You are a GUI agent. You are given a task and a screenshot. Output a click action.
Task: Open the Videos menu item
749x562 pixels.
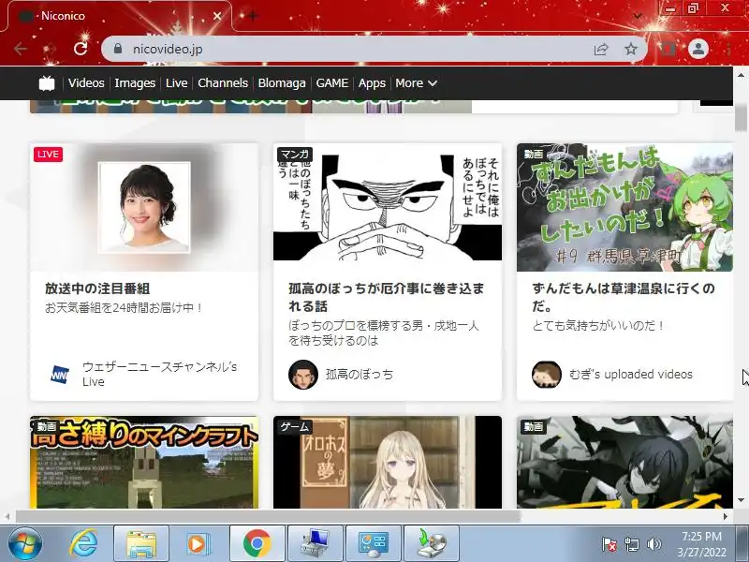click(x=86, y=83)
